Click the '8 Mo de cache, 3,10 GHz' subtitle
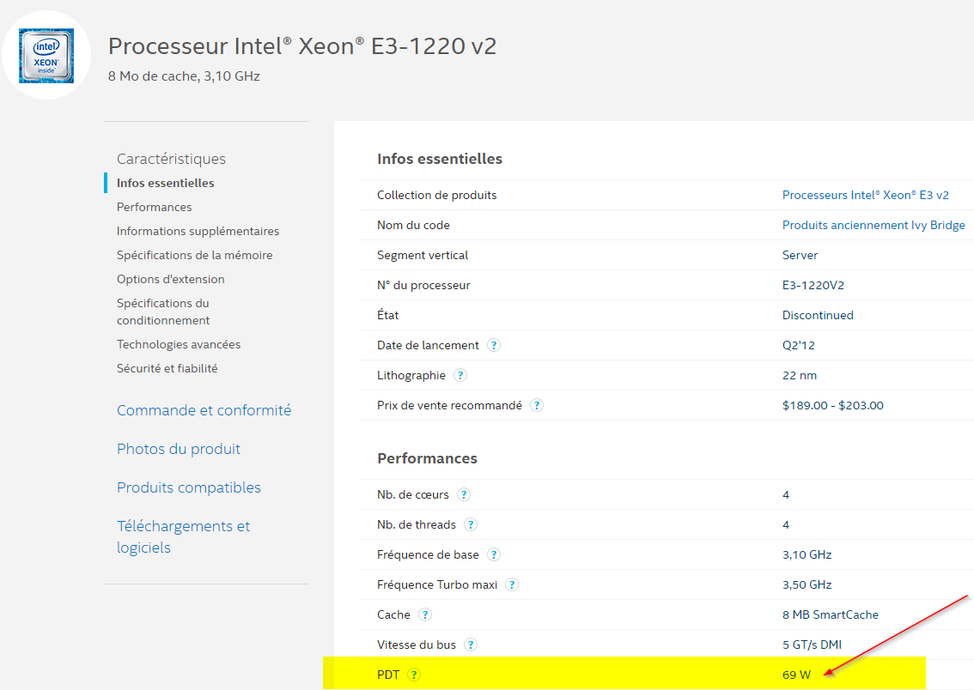Viewport: 974px width, 690px height. 184,76
